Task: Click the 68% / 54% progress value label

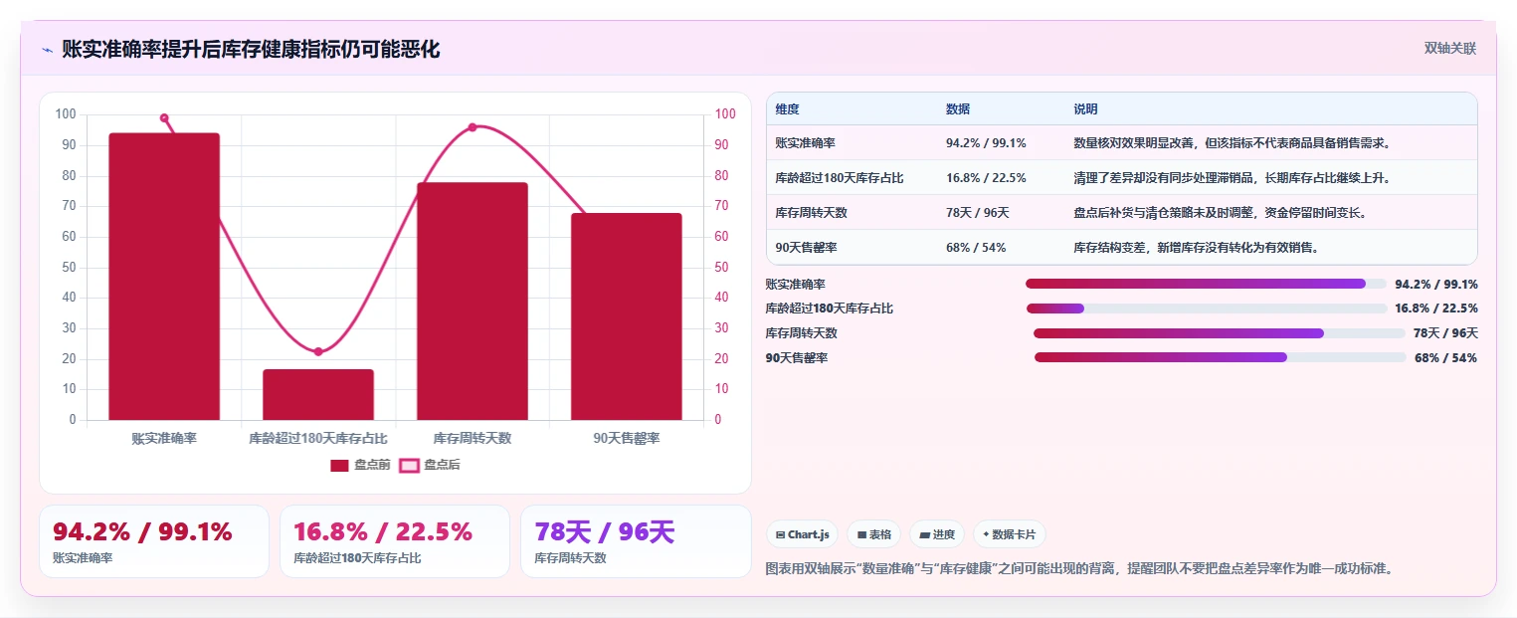Action: (1445, 358)
